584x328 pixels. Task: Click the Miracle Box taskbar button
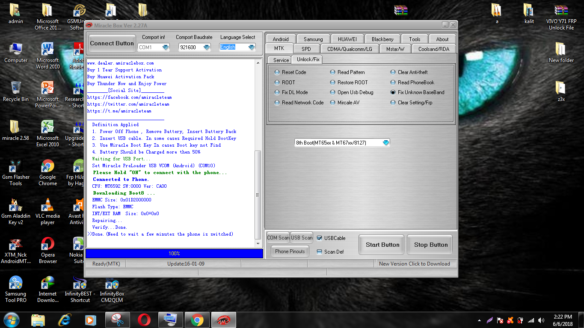[224, 320]
